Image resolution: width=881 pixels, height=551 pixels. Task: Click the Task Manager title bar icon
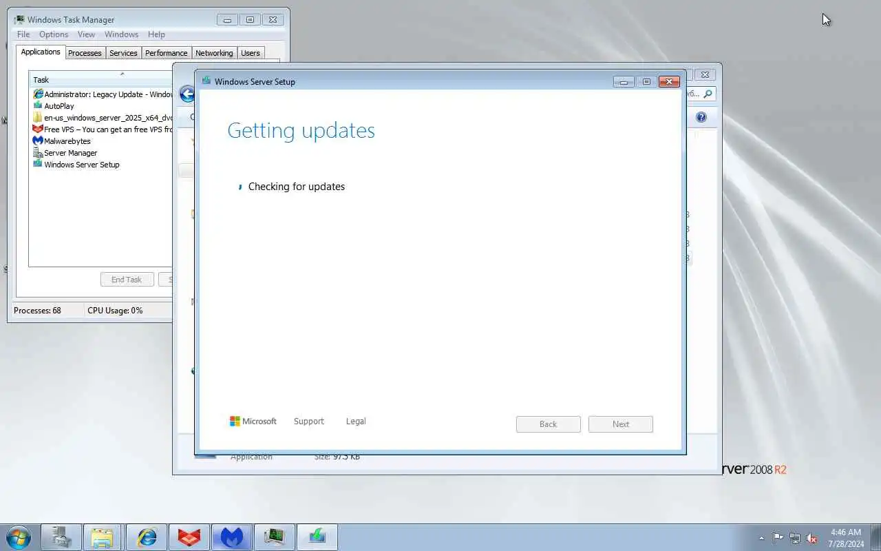pos(19,20)
